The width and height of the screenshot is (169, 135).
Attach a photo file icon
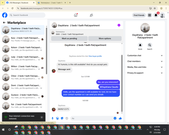(x=57, y=118)
